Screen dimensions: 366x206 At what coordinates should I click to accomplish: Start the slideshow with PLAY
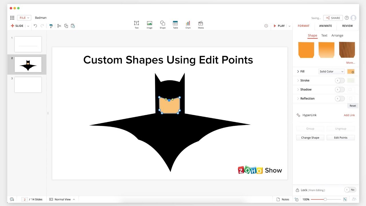279,26
